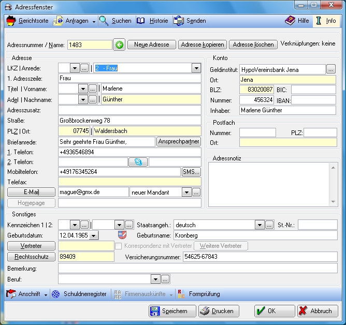
Task: Click the Skype icon next to 2. Telefon
Action: pyautogui.click(x=138, y=162)
